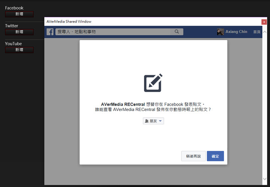Select the Twitter label in sidebar
This screenshot has width=270, height=187.
click(x=12, y=26)
